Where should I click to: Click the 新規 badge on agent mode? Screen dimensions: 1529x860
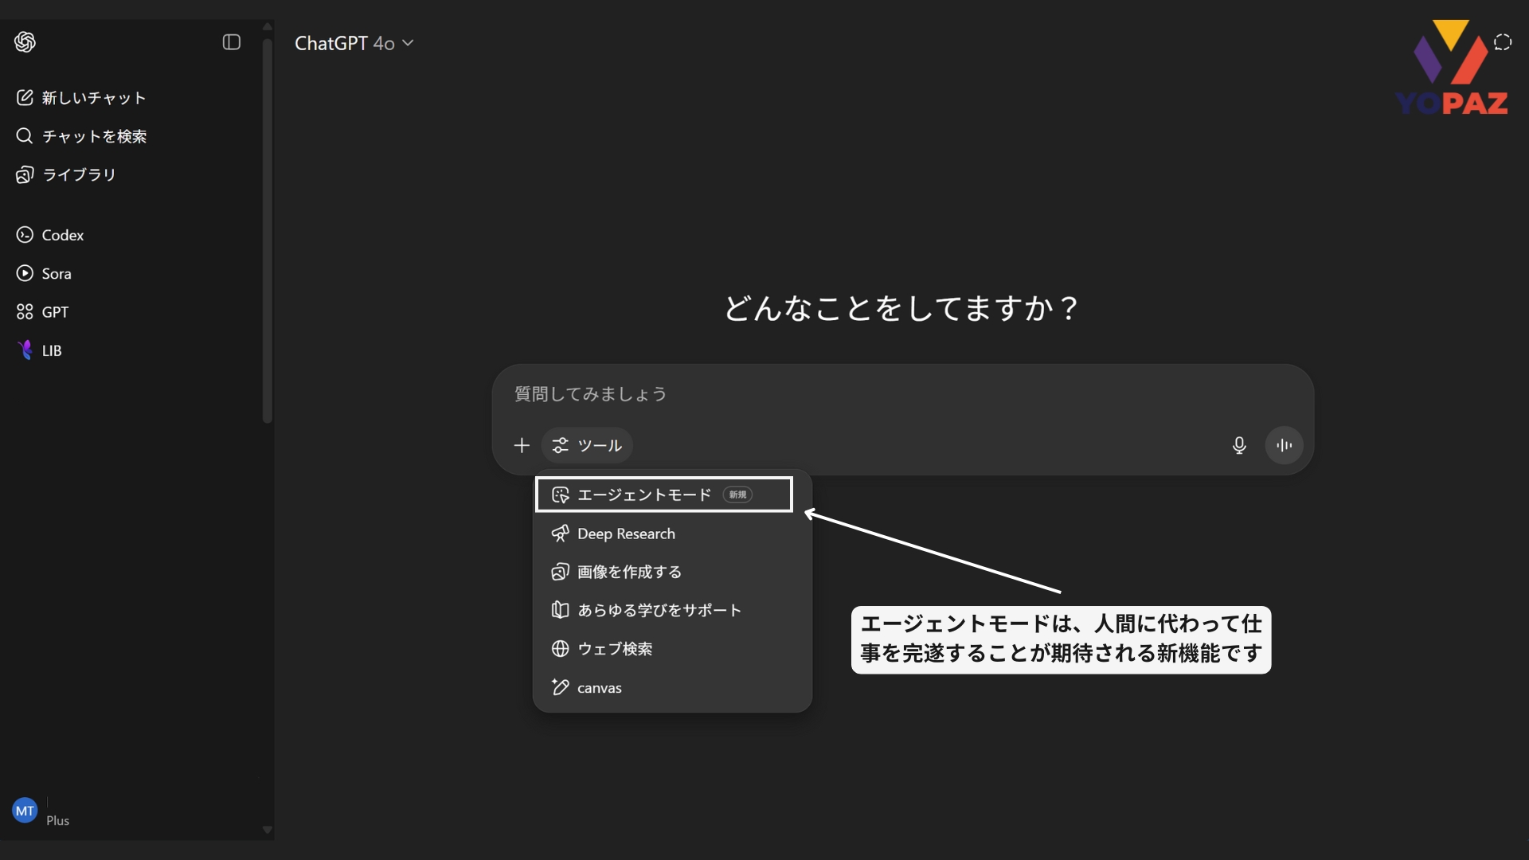pyautogui.click(x=737, y=494)
